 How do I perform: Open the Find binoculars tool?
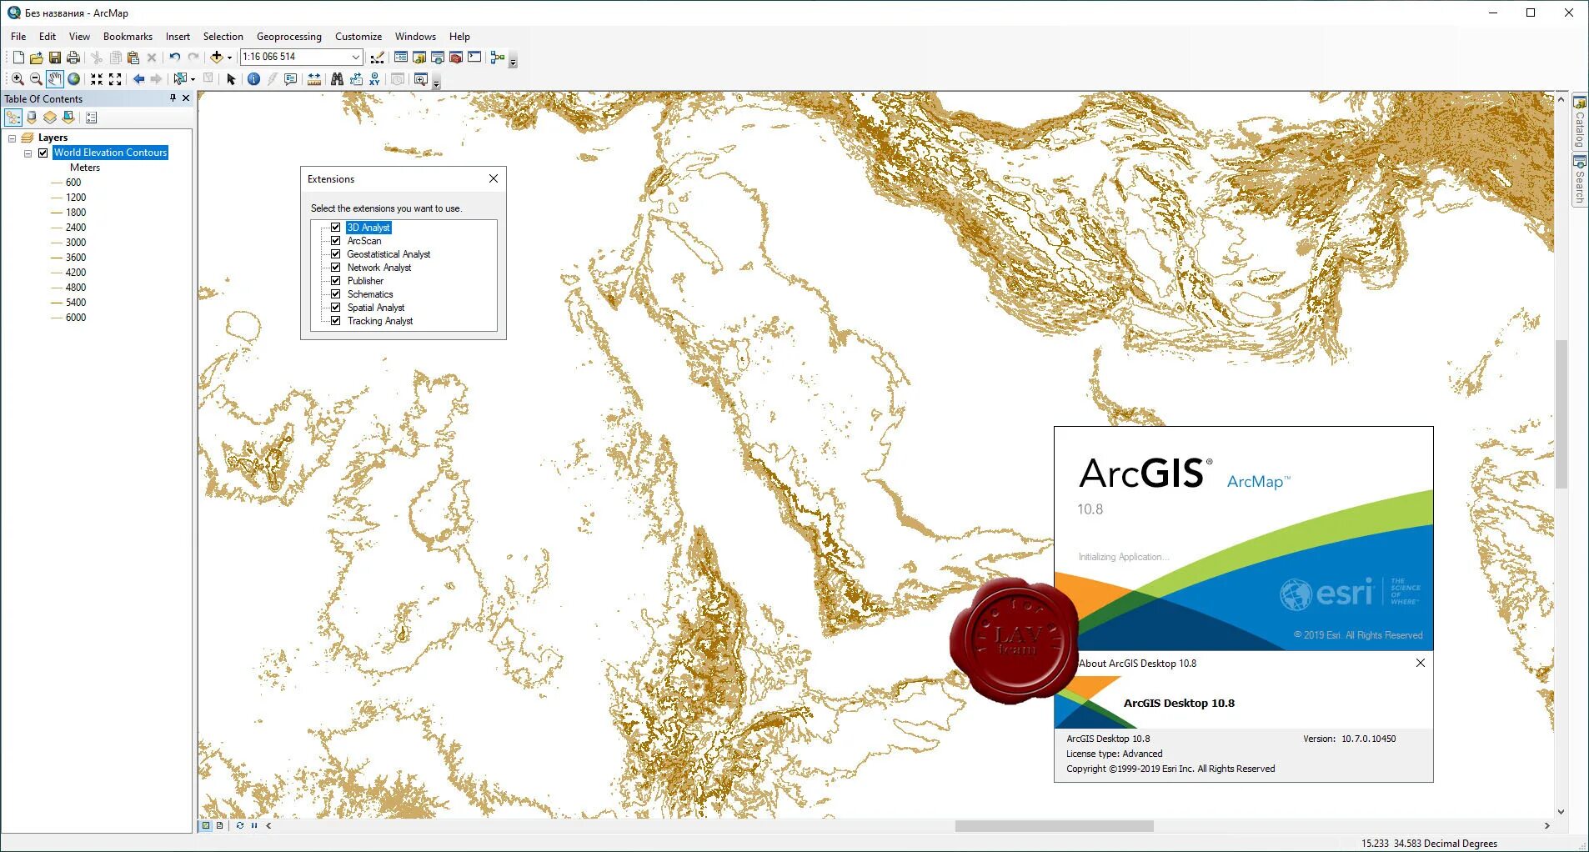point(337,79)
